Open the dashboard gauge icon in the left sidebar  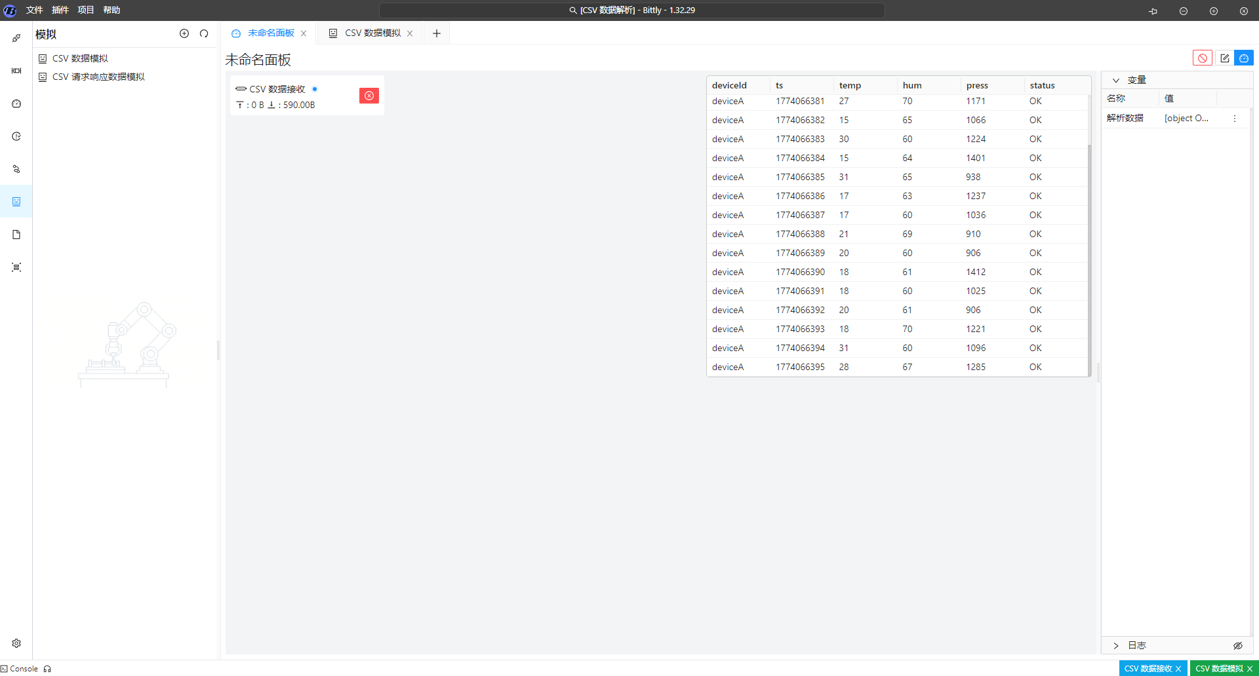pos(16,103)
